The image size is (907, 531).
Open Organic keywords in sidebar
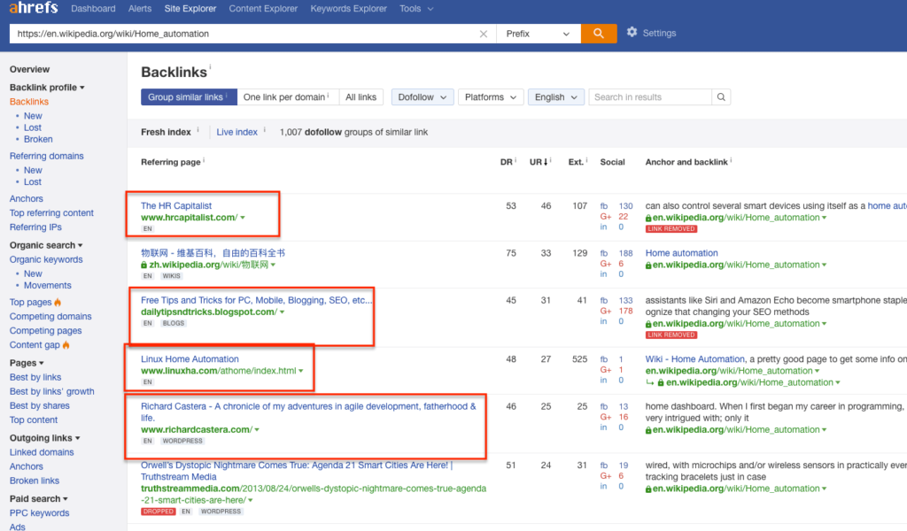pyautogui.click(x=46, y=259)
